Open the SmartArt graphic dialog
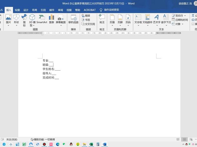This screenshot has width=197, height=147. [x=42, y=19]
